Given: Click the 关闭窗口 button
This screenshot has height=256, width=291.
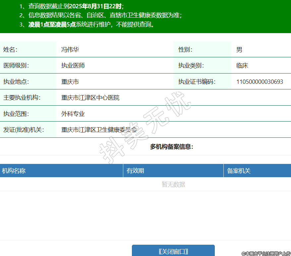Looking at the screenshot, I should pyautogui.click(x=173, y=251).
